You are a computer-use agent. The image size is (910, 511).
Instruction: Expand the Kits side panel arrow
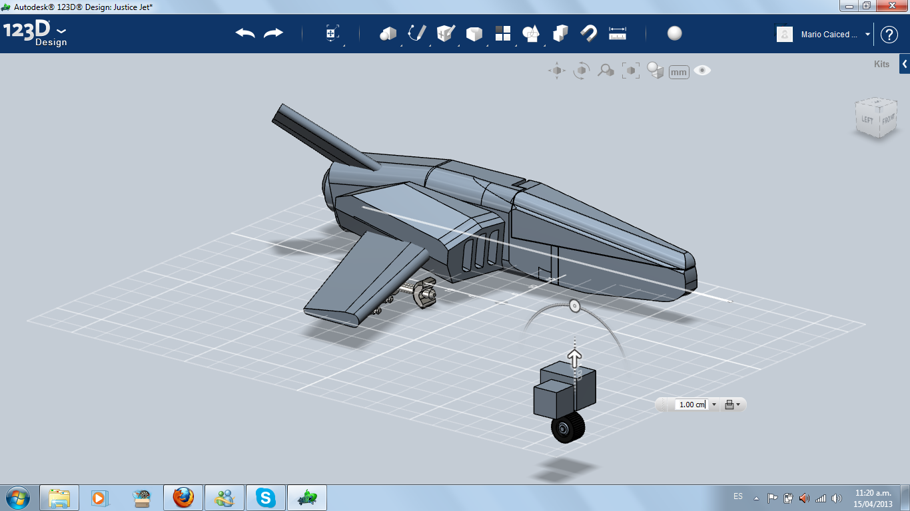coord(905,65)
